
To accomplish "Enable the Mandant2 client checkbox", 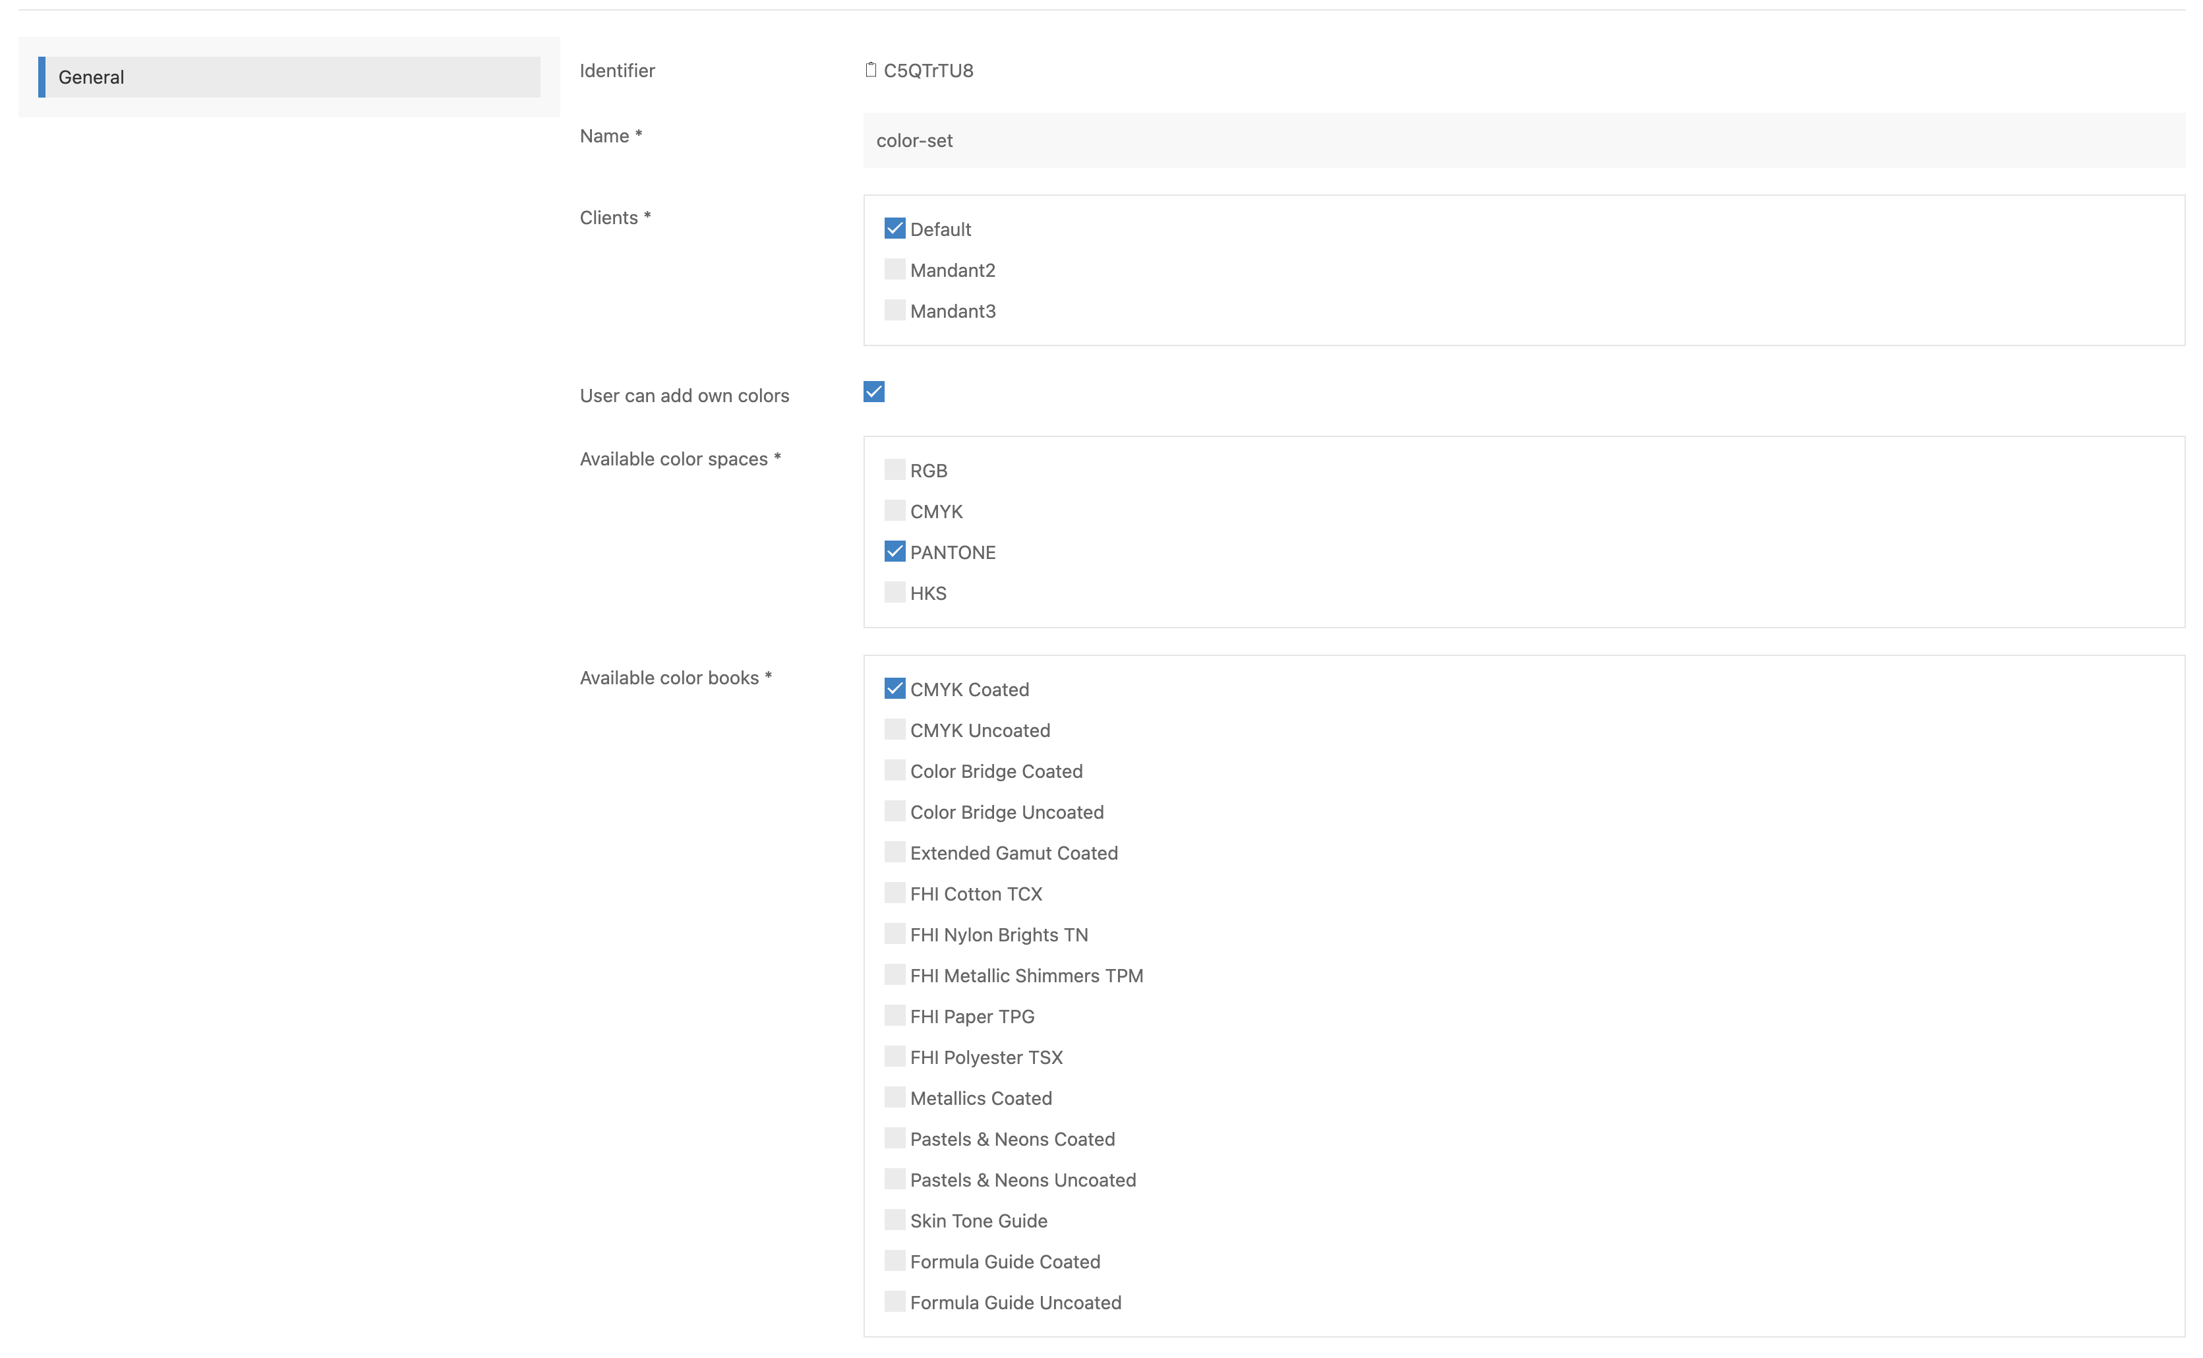I will (x=894, y=270).
